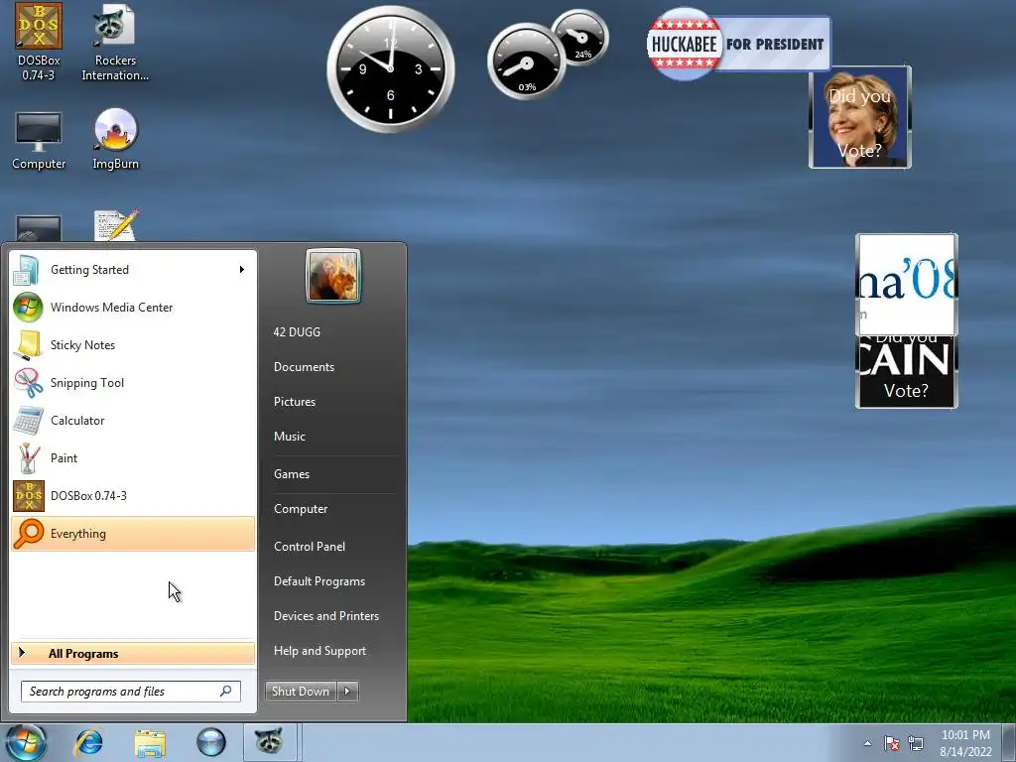Click the search magnifier in the search box
This screenshot has width=1016, height=762.
pos(225,692)
